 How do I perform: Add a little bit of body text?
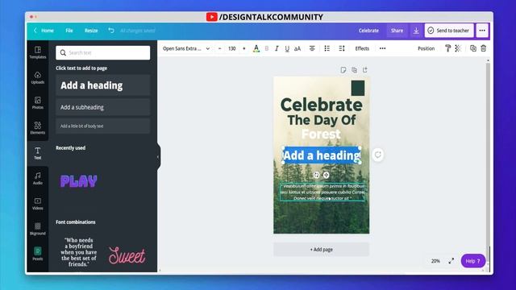pyautogui.click(x=103, y=126)
